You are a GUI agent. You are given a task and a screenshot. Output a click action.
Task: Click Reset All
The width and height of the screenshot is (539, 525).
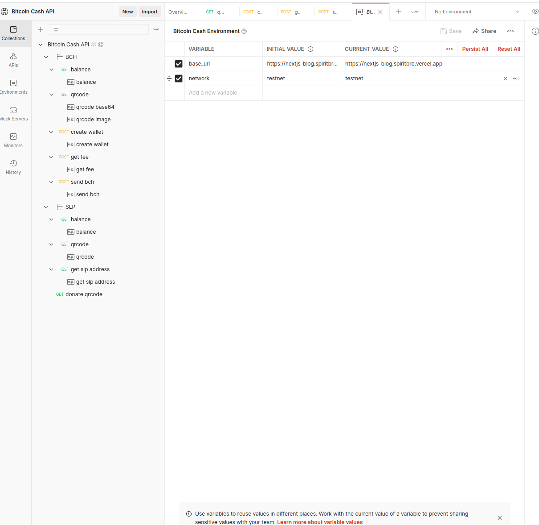(509, 49)
